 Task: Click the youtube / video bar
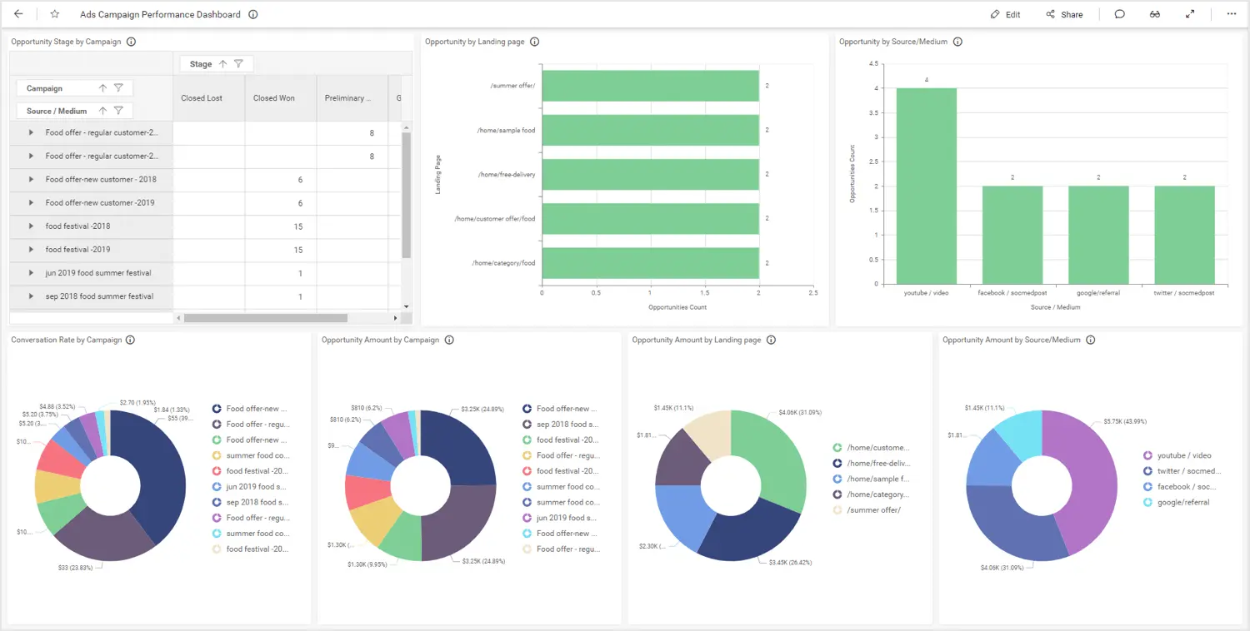tap(926, 186)
